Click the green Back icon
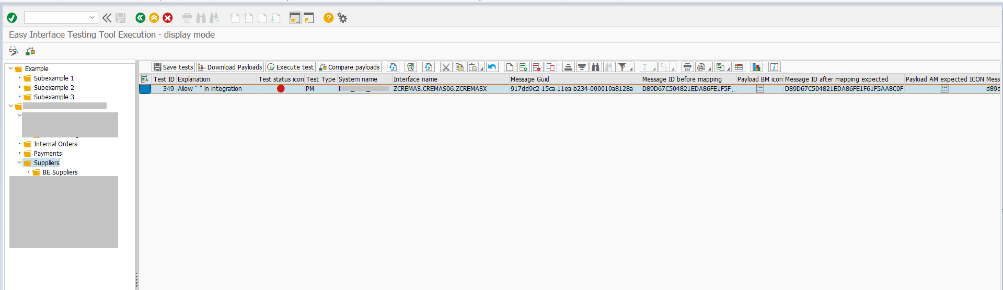 pyautogui.click(x=140, y=18)
